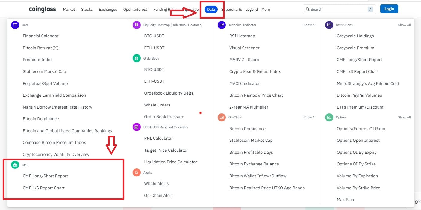Open Premium Index link

[x=37, y=60]
